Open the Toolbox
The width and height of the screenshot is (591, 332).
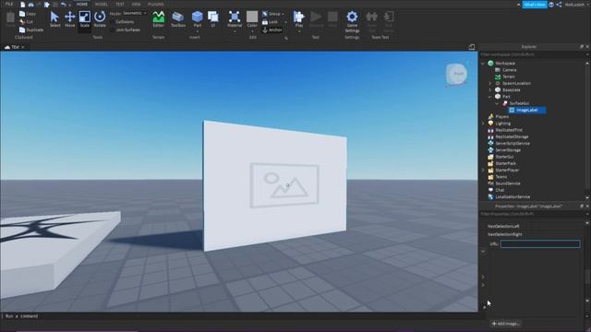tap(178, 18)
